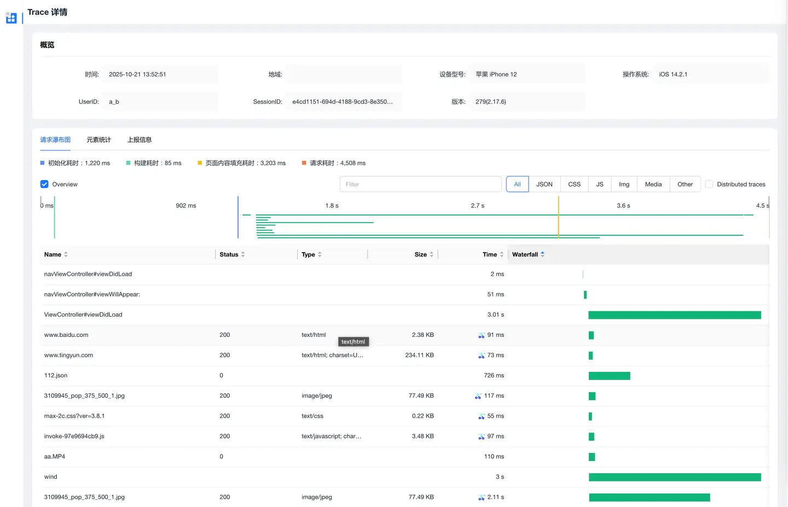788x507 pixels.
Task: Filter requests by Media type
Action: [653, 184]
